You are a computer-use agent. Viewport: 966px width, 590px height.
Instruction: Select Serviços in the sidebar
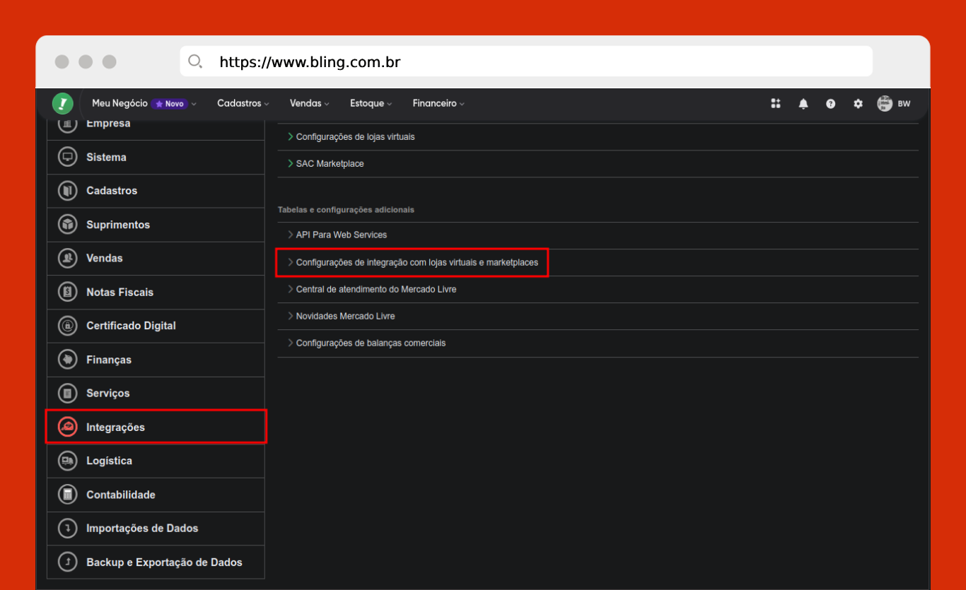point(156,393)
